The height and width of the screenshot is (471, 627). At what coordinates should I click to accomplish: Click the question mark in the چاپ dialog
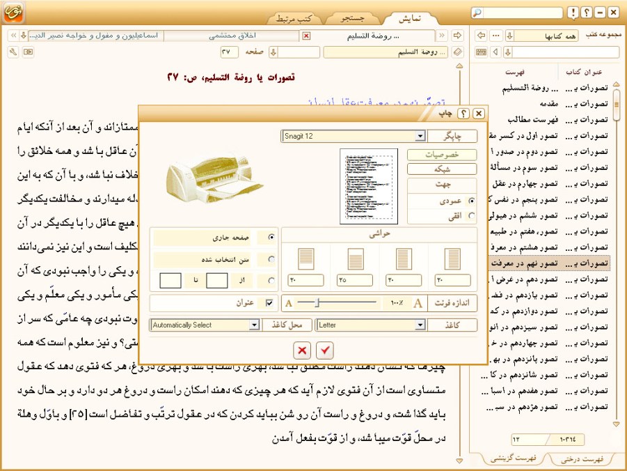tap(463, 114)
